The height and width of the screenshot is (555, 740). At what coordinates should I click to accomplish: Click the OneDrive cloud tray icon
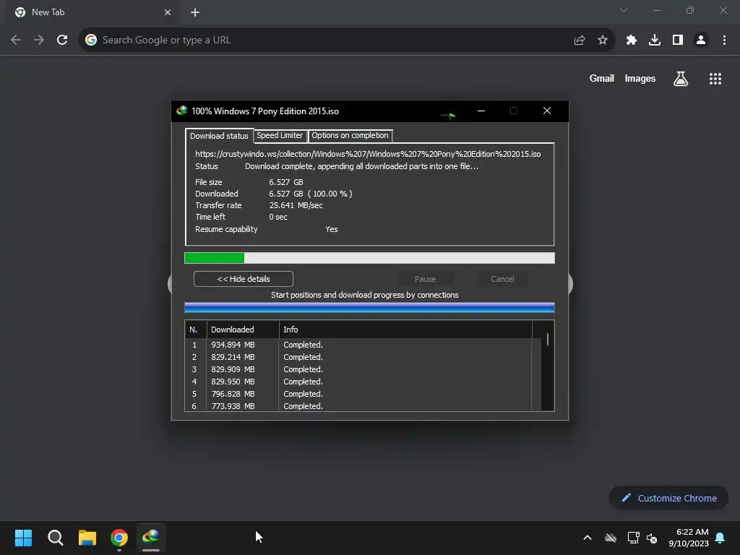[x=611, y=538]
